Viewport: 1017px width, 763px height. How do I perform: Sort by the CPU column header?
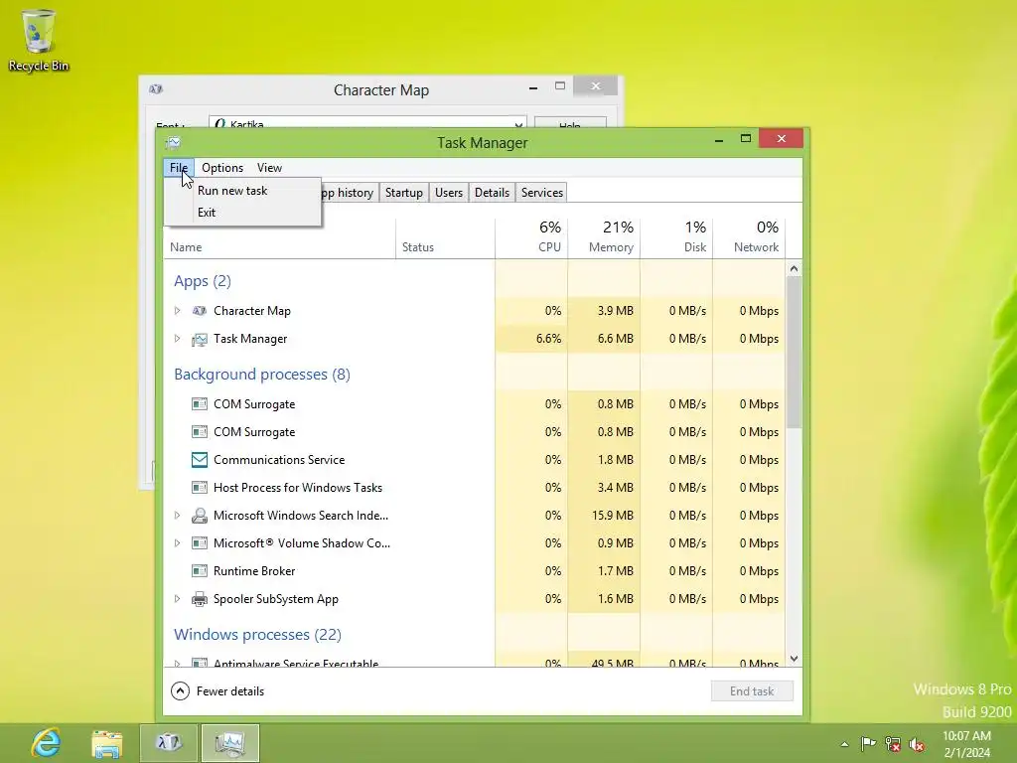[531, 238]
